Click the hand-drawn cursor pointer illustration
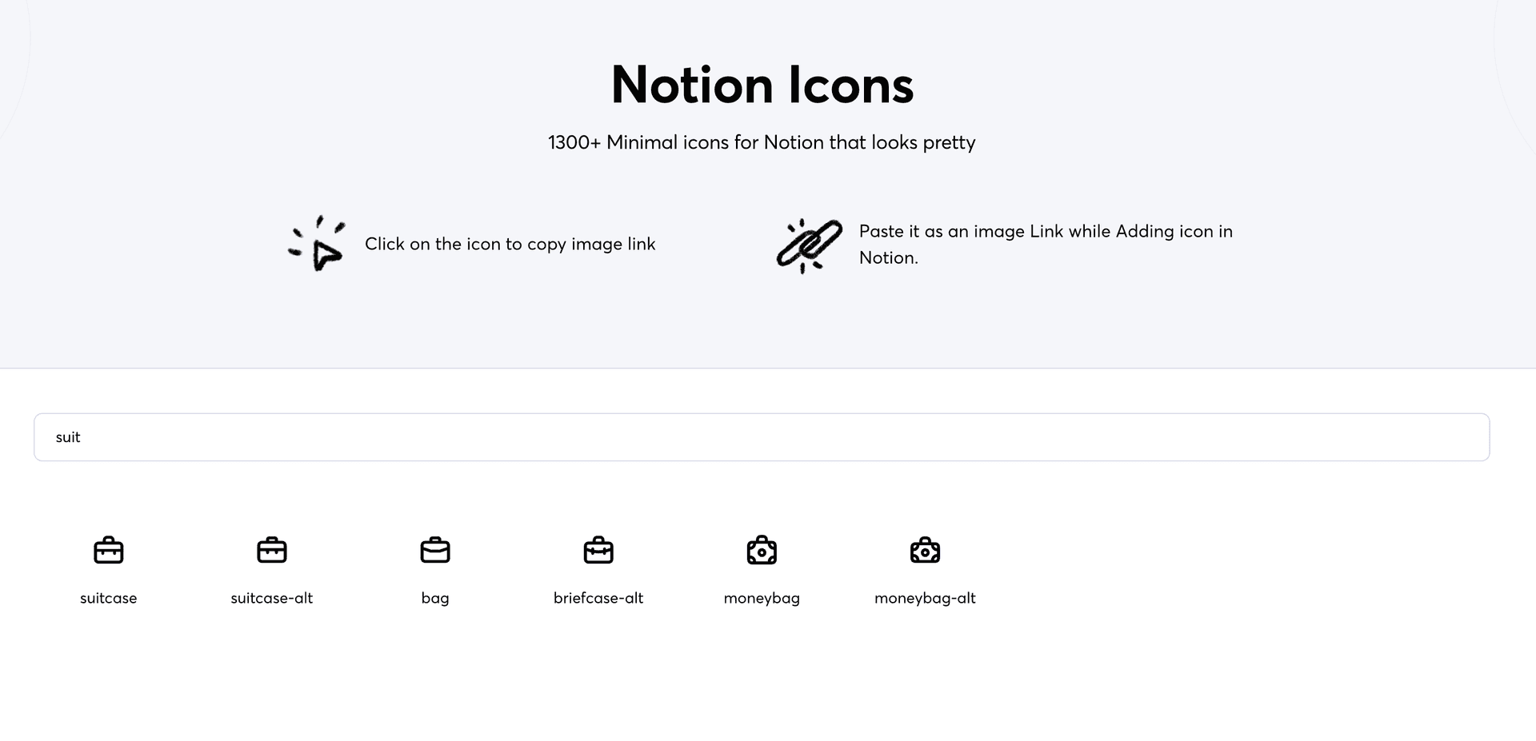This screenshot has height=741, width=1536. point(317,244)
